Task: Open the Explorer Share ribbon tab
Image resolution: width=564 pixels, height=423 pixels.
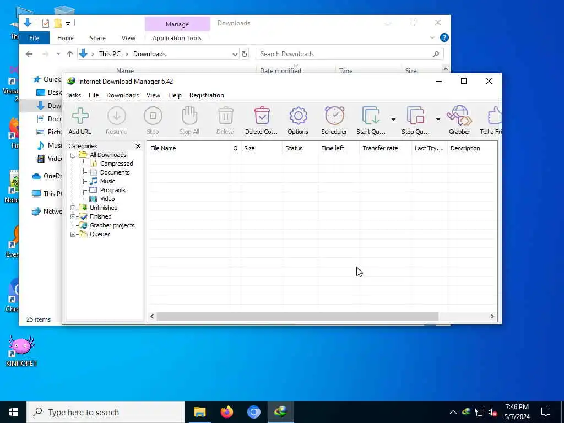Action: point(97,38)
